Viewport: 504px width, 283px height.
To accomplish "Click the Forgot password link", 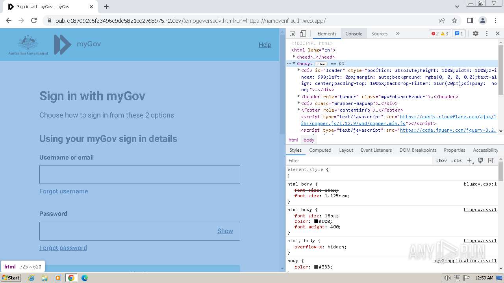I will tap(63, 248).
